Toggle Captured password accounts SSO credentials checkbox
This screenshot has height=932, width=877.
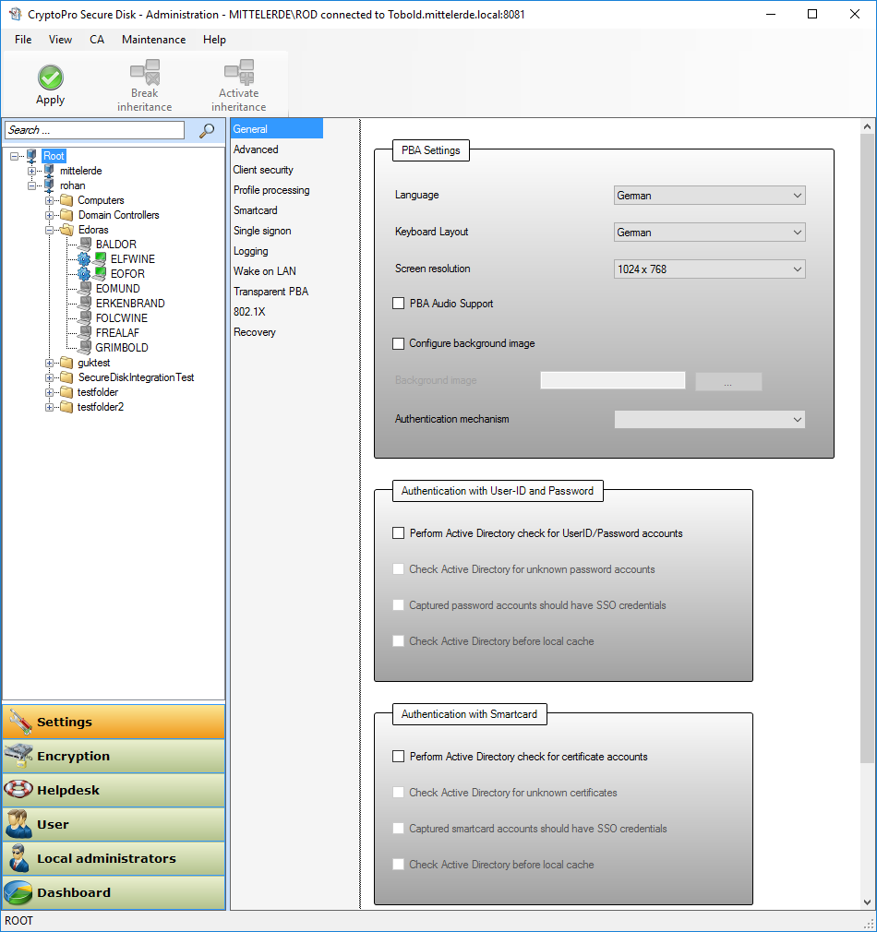tap(399, 605)
